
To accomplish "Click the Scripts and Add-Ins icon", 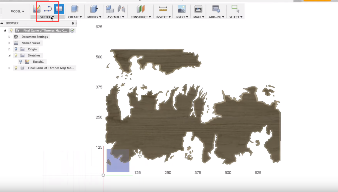I will [x=216, y=9].
